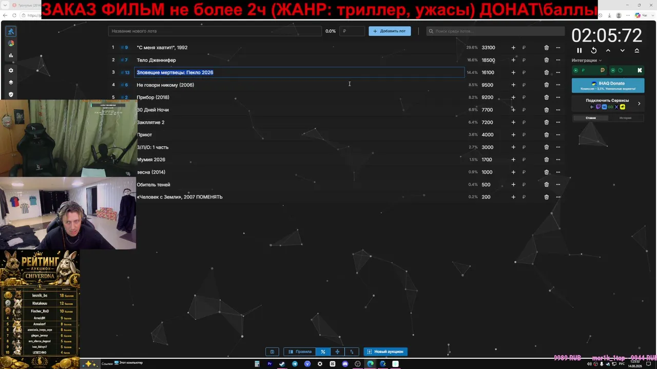This screenshot has width=657, height=369.
Task: Start a Новый аукцион
Action: 385,352
